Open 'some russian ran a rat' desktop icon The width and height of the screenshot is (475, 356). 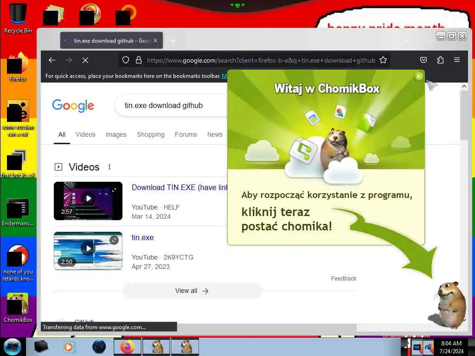click(x=18, y=118)
